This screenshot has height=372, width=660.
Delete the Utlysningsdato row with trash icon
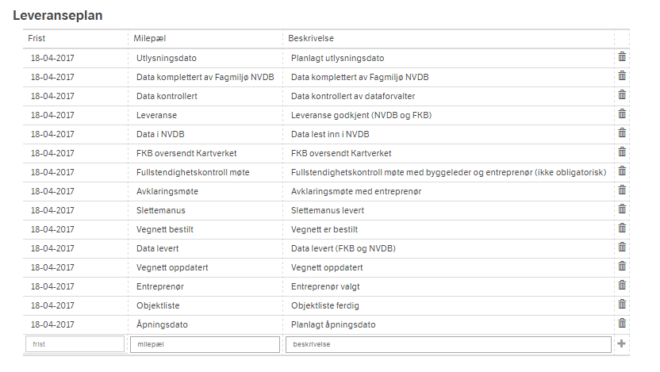tap(622, 57)
